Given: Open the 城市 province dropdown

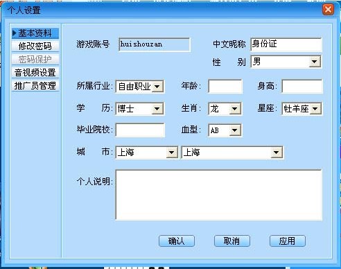Looking at the screenshot, I should tap(147, 153).
